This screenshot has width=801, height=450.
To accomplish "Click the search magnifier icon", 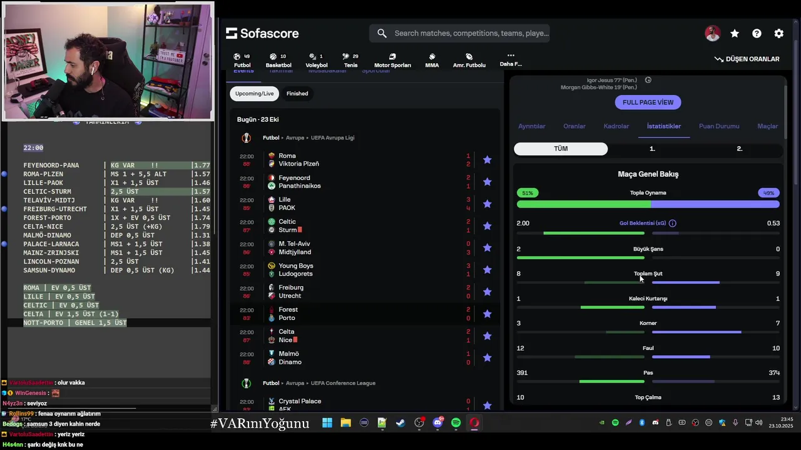I will point(382,33).
